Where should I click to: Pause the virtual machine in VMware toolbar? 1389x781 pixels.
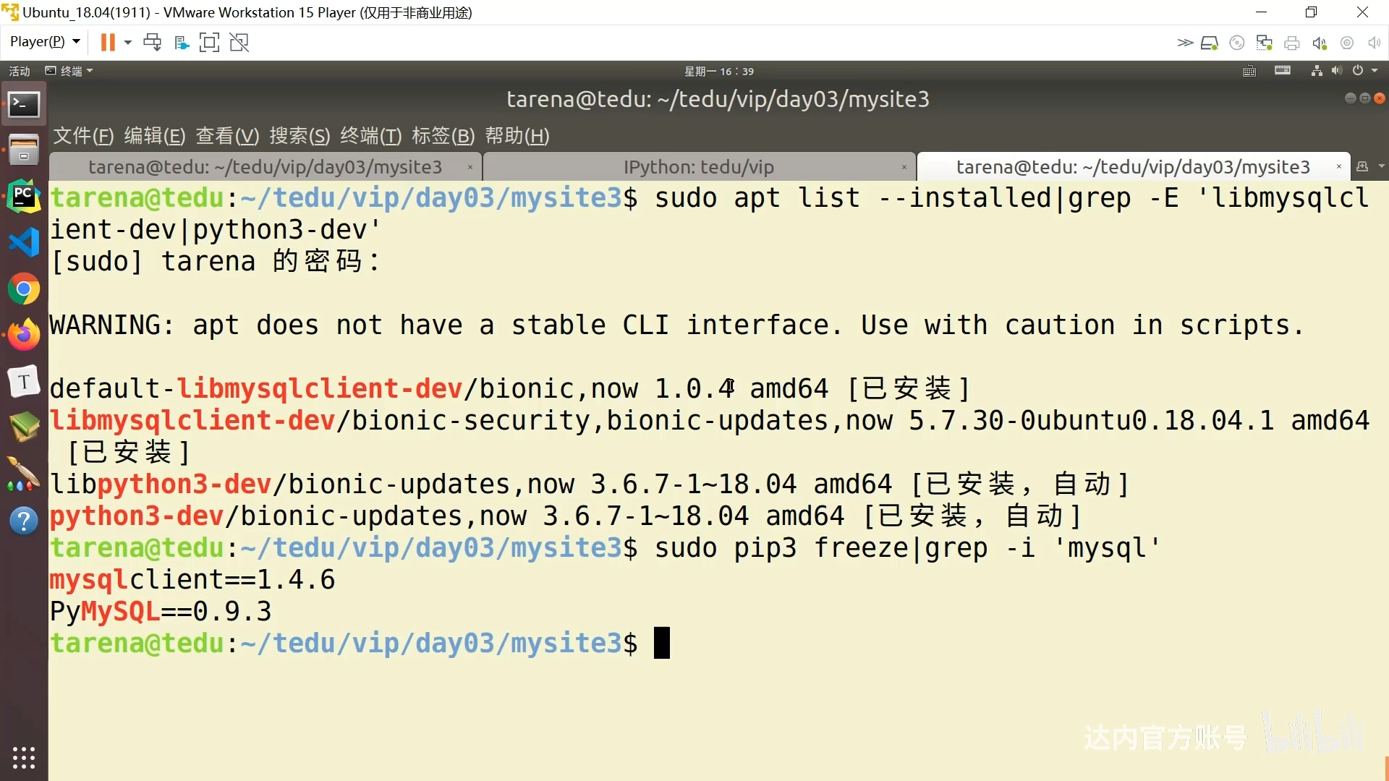108,43
